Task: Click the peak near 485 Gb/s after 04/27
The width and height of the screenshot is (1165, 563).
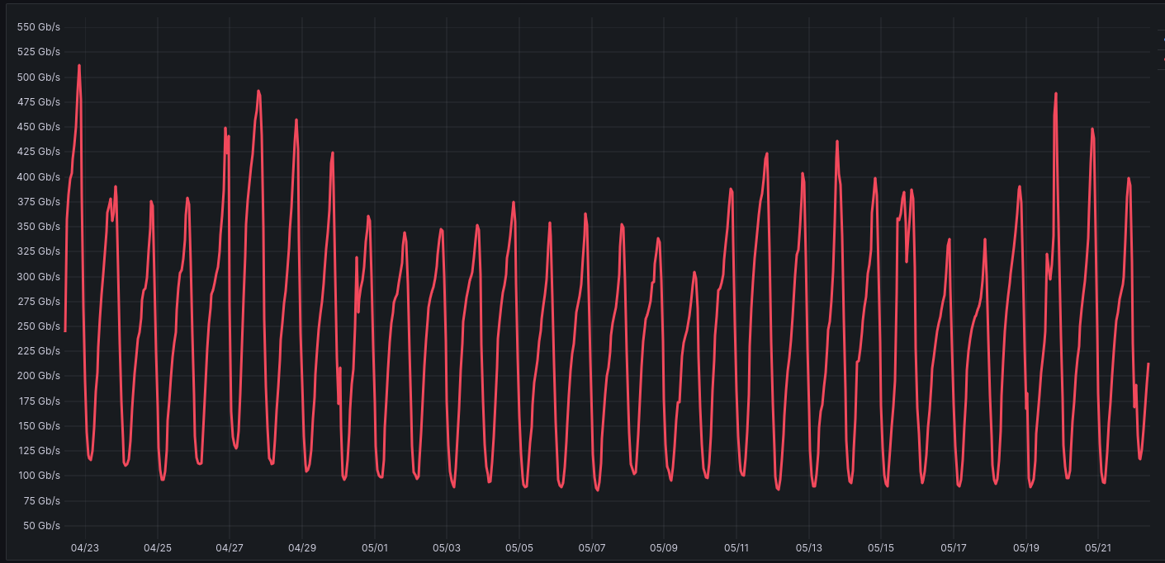Action: pyautogui.click(x=258, y=91)
